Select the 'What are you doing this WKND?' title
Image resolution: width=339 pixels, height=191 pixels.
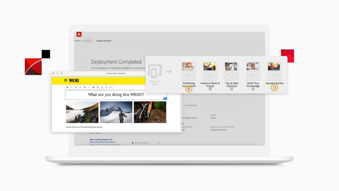pos(116,94)
